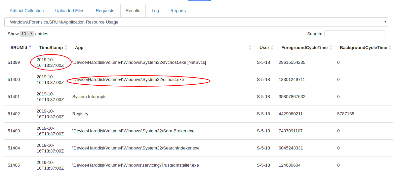Screen dimensions: 393x175
Task: Click the TrustedInstaller.exe row
Action: click(135, 165)
